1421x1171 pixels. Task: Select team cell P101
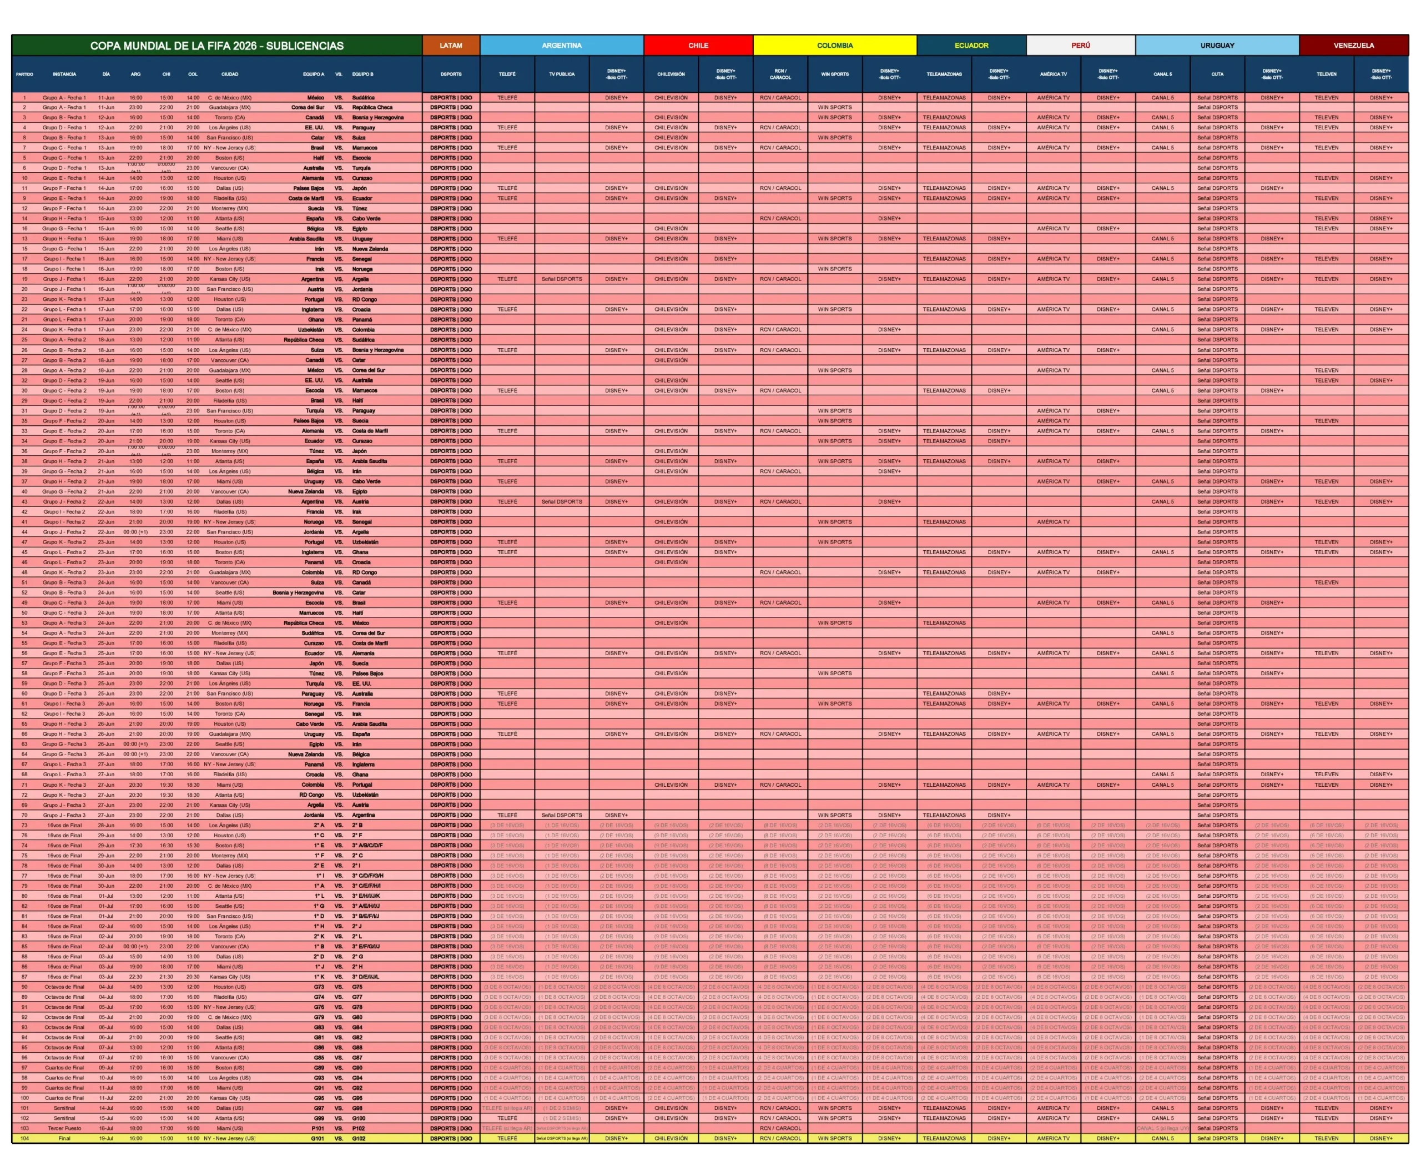point(318,1128)
